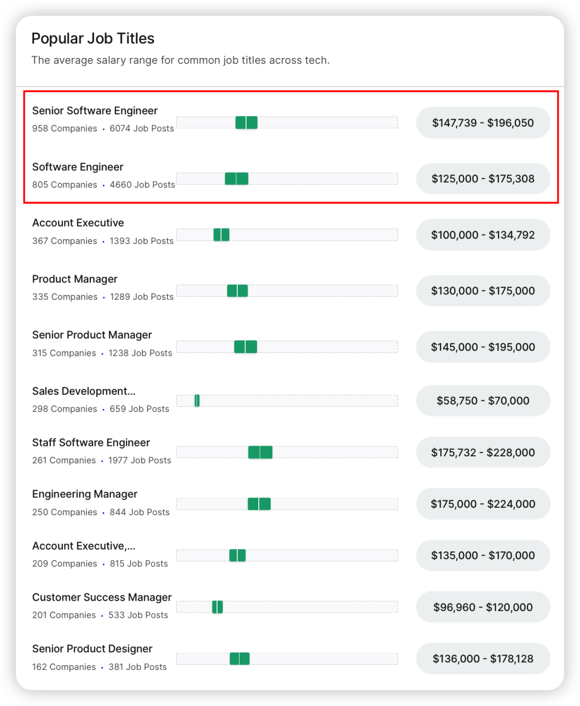580x706 pixels.
Task: Click the $147,739 - $196,050 salary pill
Action: pyautogui.click(x=483, y=123)
